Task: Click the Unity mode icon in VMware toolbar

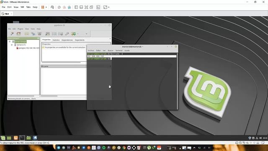Action: [91, 7]
